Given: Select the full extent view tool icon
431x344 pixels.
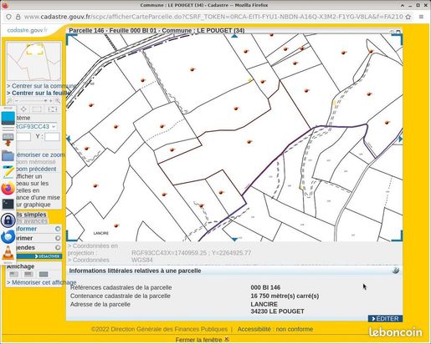Looking at the screenshot, I should tap(53, 109).
